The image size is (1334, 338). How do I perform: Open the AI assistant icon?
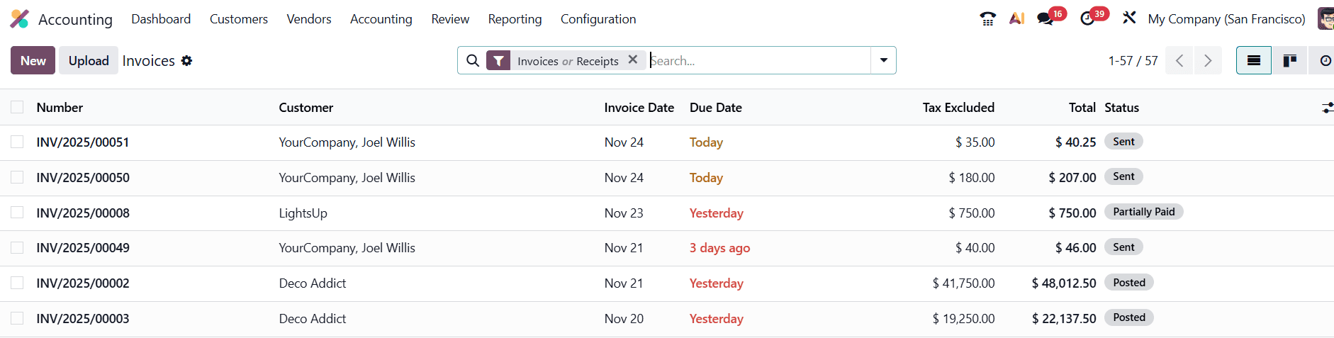pos(1017,19)
